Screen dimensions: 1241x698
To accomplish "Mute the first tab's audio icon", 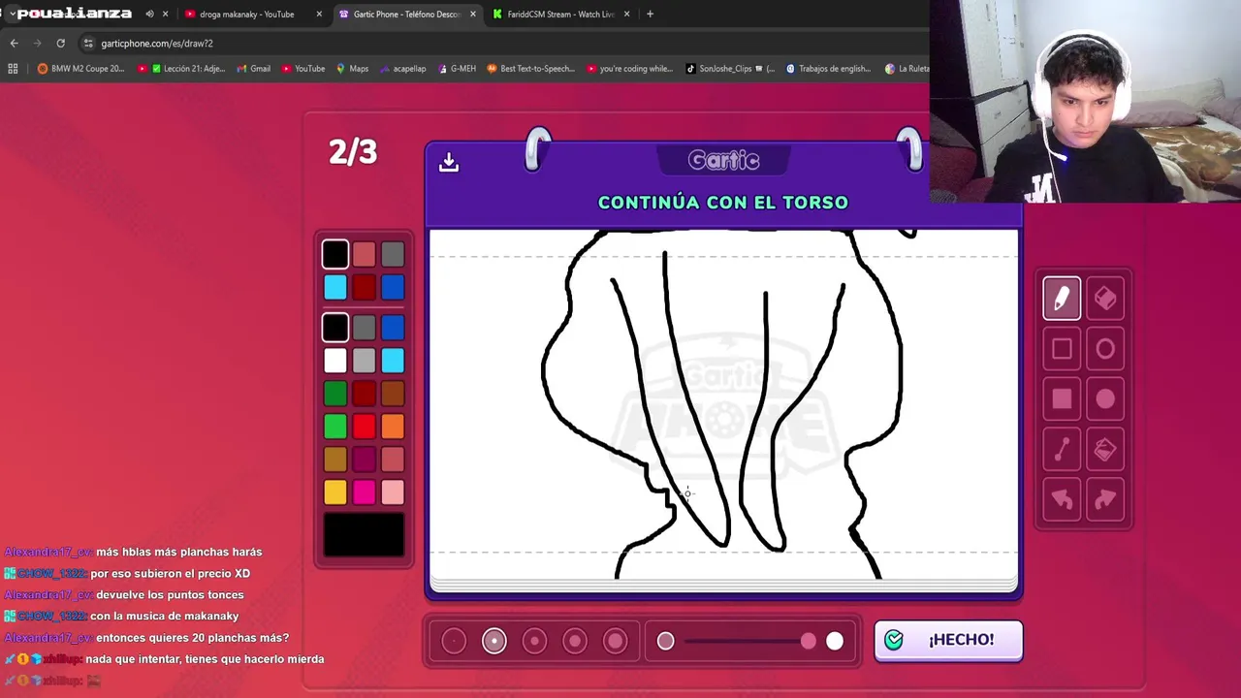I will (x=149, y=14).
